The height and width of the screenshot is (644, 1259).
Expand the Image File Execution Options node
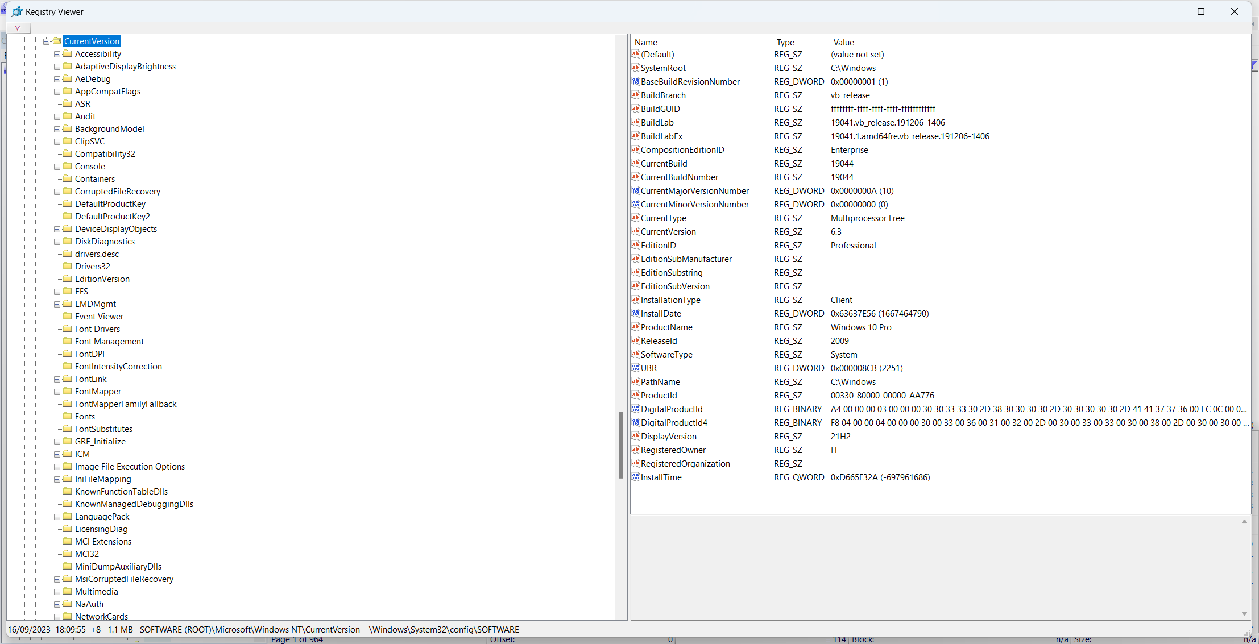[57, 467]
